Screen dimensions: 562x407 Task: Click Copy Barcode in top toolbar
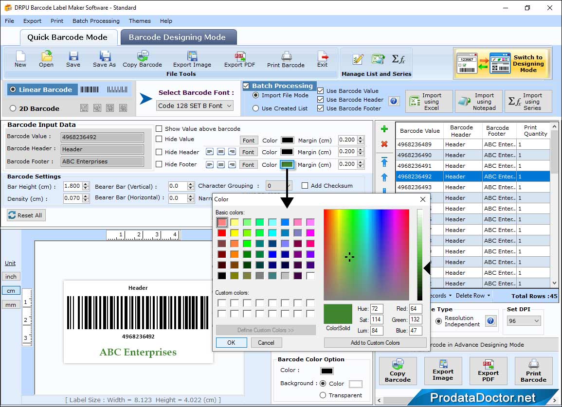pos(142,59)
